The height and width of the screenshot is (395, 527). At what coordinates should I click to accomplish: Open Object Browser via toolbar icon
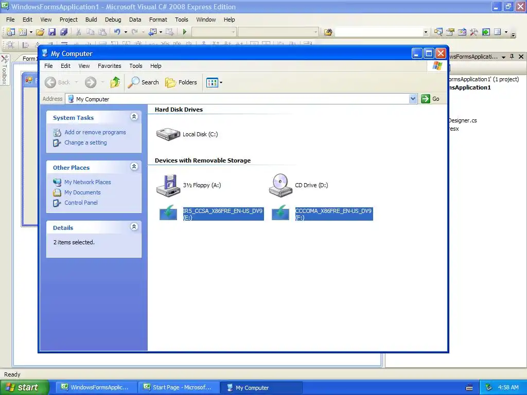tap(462, 32)
